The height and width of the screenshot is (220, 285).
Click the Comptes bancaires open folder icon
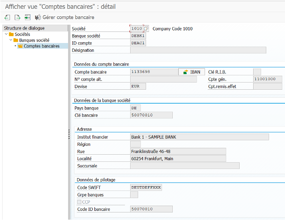pyautogui.click(x=20, y=46)
